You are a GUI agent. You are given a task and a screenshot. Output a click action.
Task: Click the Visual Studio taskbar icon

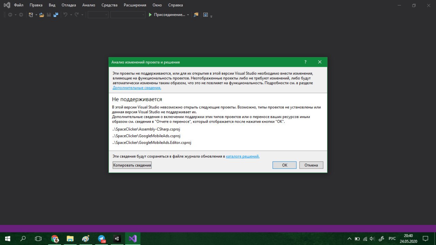point(133,239)
